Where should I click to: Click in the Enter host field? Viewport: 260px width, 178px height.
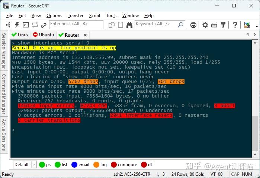pos(76,25)
